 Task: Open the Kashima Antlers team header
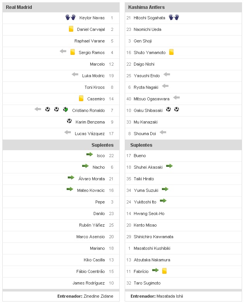click(x=147, y=7)
